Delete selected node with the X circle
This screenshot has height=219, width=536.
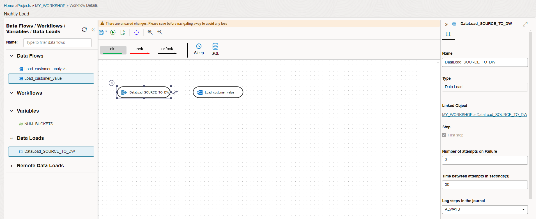pos(112,83)
